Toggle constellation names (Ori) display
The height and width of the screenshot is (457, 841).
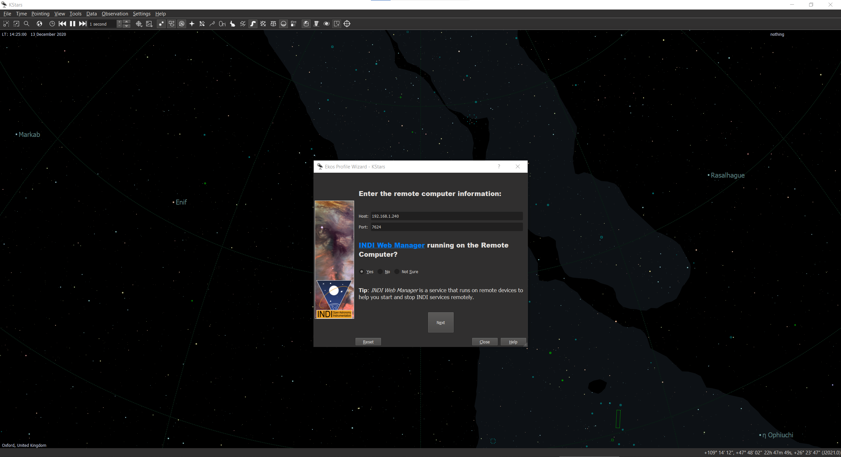pyautogui.click(x=222, y=24)
